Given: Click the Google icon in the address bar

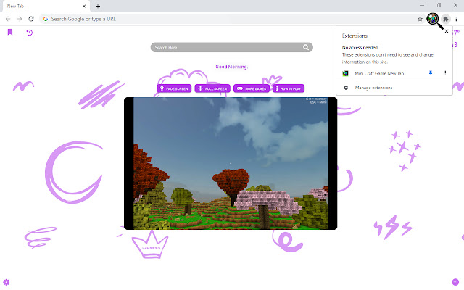Looking at the screenshot, I should click(x=46, y=19).
